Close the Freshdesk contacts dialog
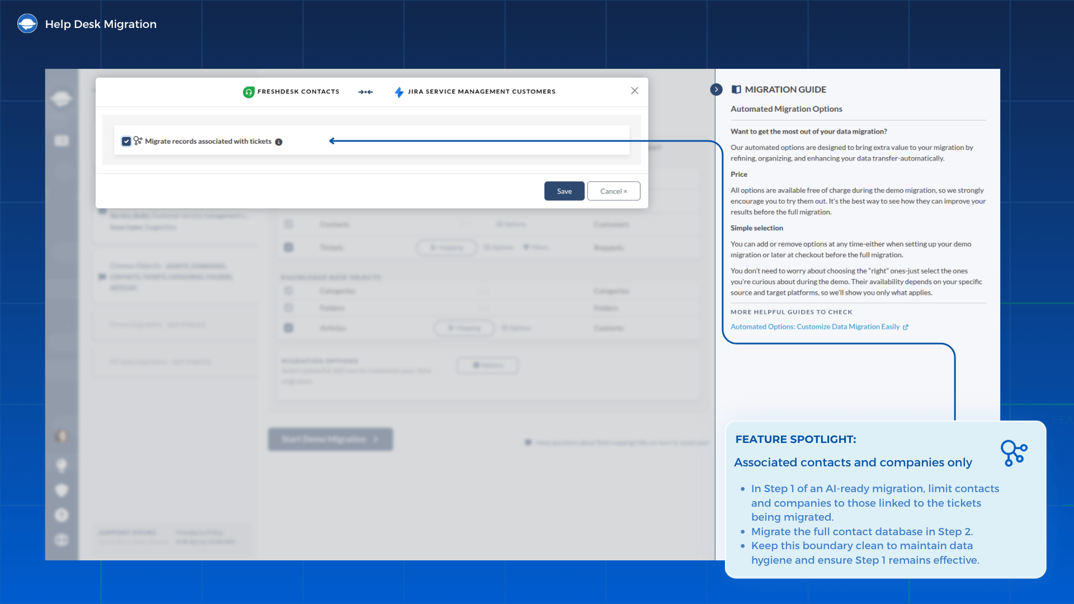The height and width of the screenshot is (604, 1074). click(x=634, y=91)
